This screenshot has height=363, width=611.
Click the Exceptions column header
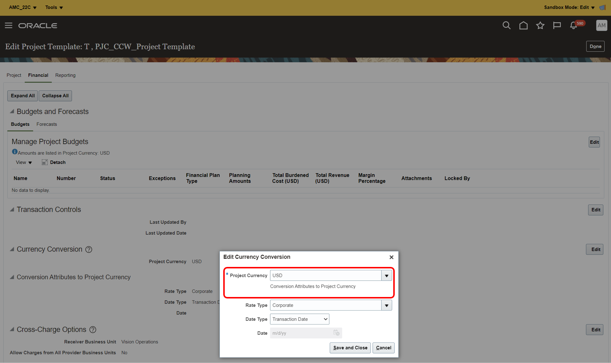162,178
